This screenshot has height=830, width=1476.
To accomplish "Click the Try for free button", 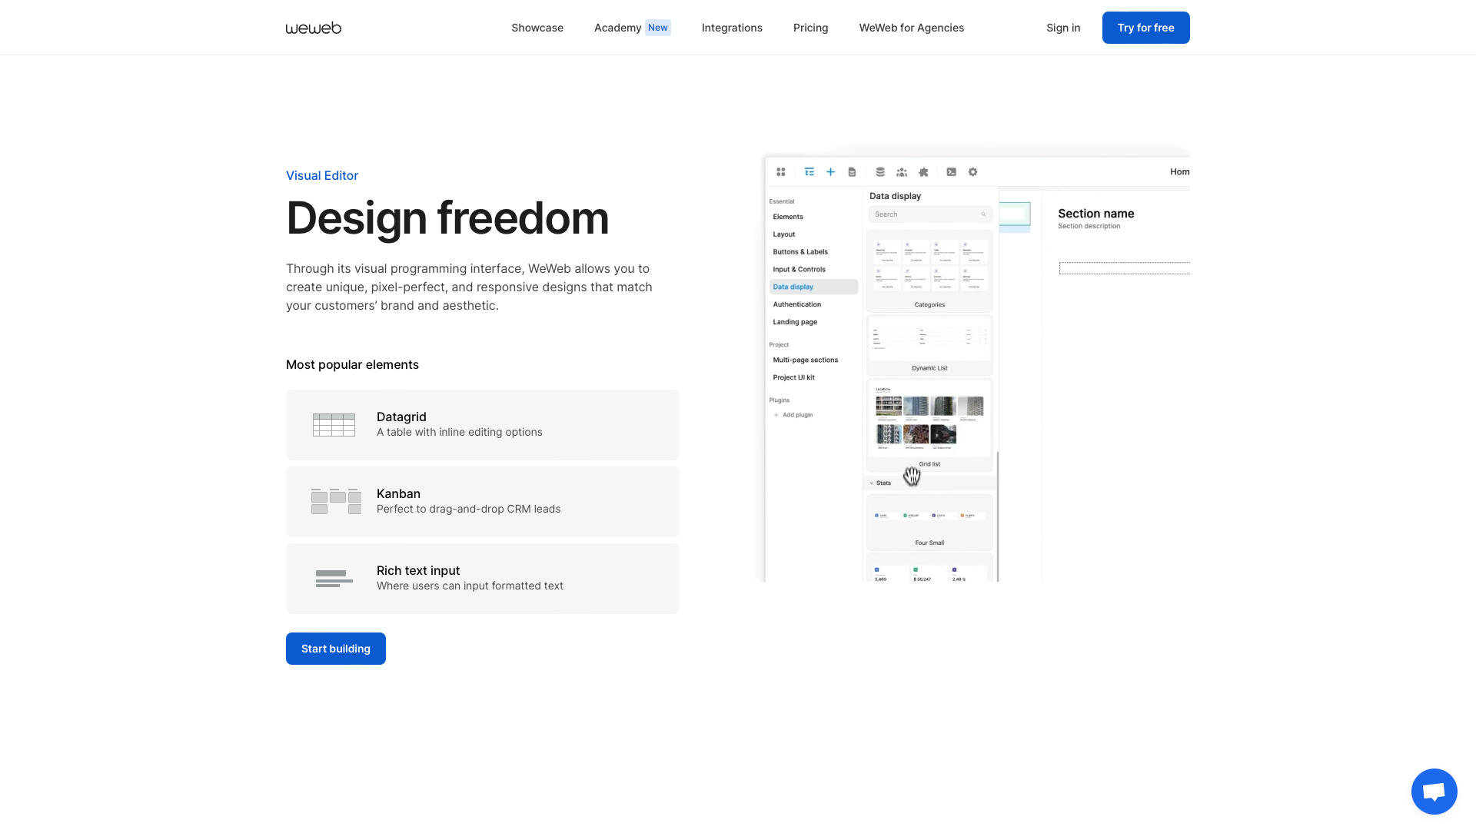I will pyautogui.click(x=1145, y=28).
